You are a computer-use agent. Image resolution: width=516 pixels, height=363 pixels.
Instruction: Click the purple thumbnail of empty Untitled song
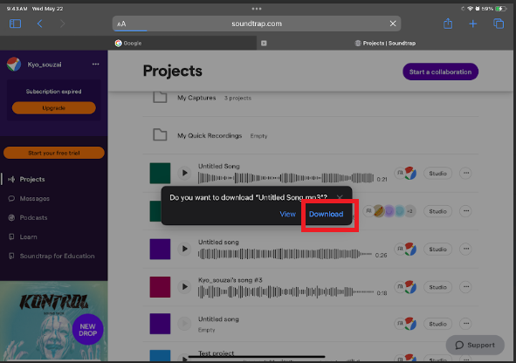click(x=160, y=324)
